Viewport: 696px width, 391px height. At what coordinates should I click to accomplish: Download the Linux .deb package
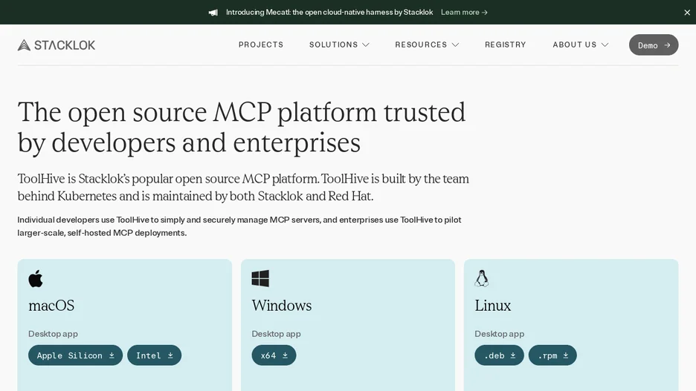click(499, 355)
